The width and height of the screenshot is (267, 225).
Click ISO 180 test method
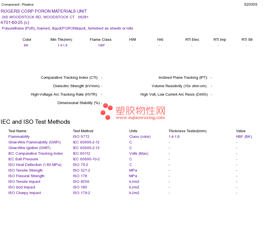click(x=80, y=187)
